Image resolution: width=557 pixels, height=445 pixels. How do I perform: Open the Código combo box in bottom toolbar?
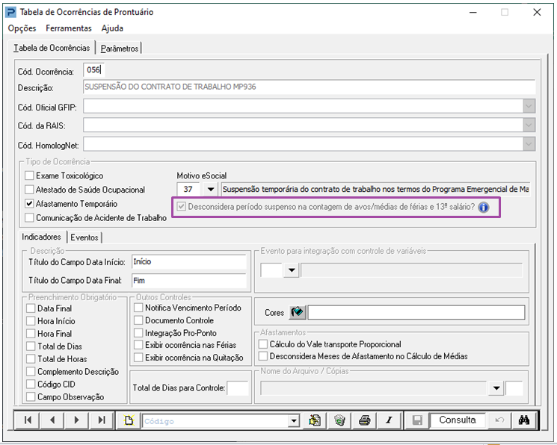click(294, 421)
